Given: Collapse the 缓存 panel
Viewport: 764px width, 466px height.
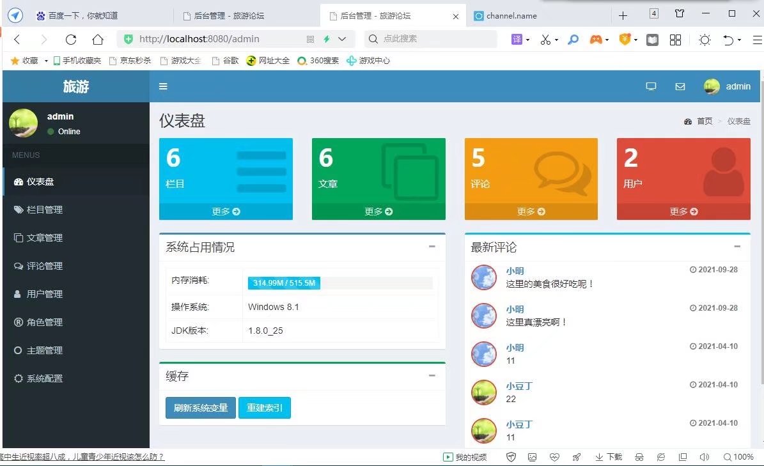Looking at the screenshot, I should [x=432, y=375].
